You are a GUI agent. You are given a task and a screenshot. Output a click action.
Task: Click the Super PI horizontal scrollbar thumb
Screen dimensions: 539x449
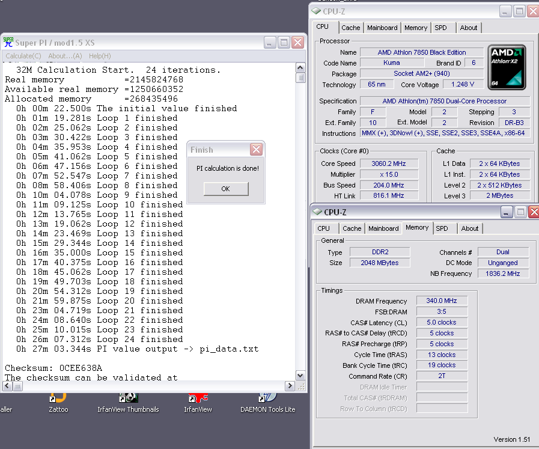click(x=17, y=386)
